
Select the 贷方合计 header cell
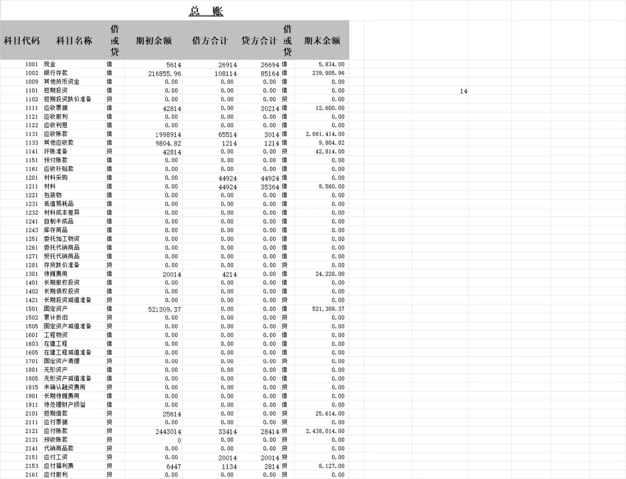[x=259, y=40]
